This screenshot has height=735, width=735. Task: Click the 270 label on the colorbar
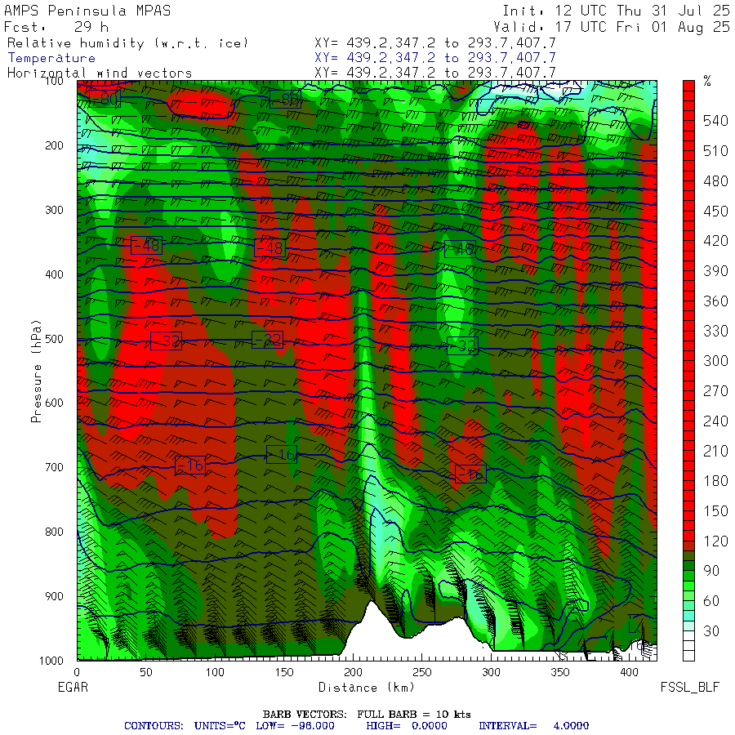click(x=715, y=391)
